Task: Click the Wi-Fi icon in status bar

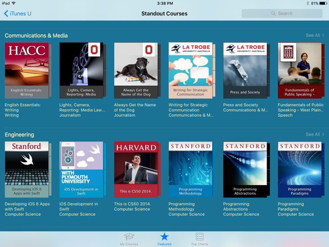Action: tap(14, 3)
